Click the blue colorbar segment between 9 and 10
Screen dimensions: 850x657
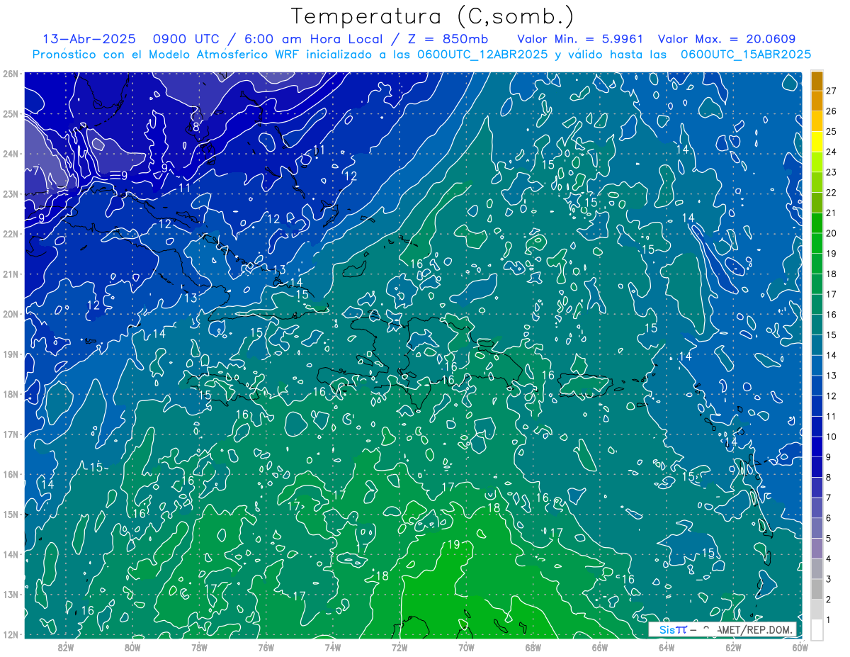pos(817,447)
